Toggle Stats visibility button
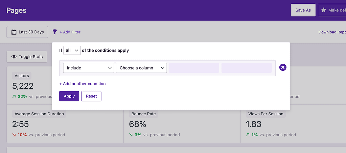 pyautogui.click(x=27, y=57)
